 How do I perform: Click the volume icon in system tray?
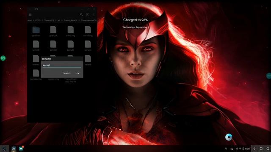point(237,149)
